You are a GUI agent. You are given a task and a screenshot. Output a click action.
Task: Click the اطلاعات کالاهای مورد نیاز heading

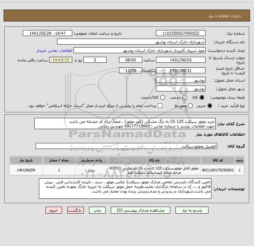[220, 134]
